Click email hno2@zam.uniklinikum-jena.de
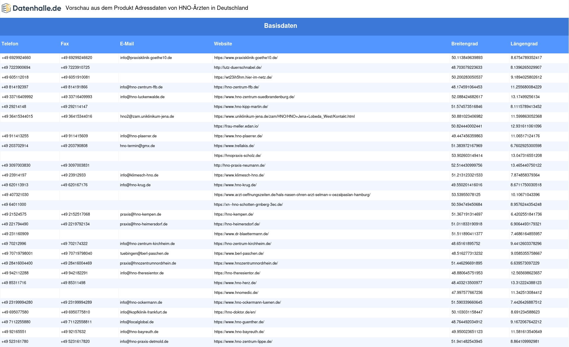569x347 pixels. tap(147, 117)
